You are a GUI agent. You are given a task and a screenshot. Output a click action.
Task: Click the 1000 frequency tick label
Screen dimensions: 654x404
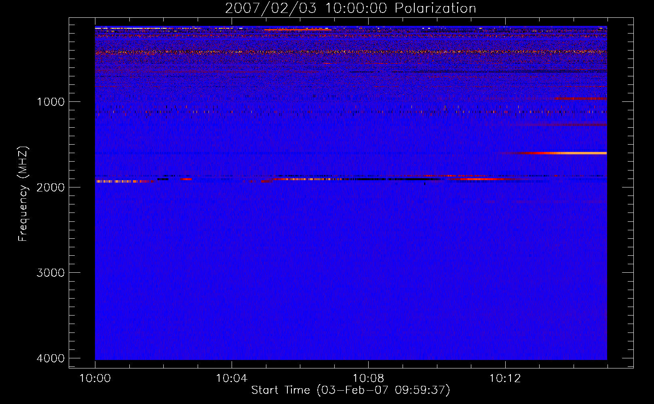(x=51, y=101)
